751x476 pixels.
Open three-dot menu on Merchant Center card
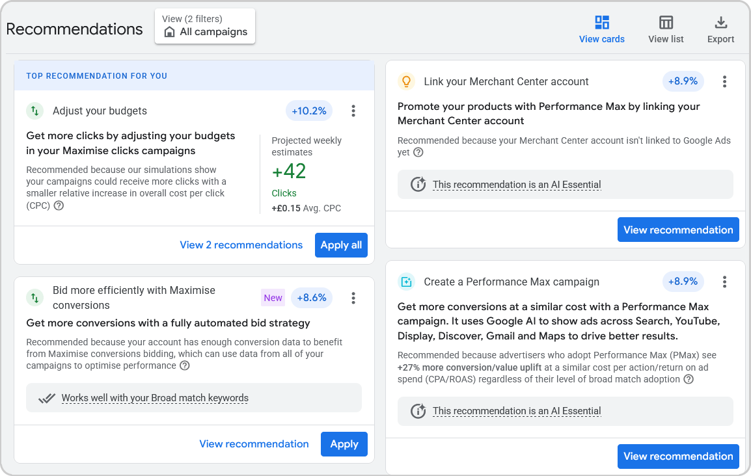point(724,81)
